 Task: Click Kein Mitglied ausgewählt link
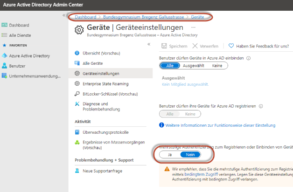tap(185, 84)
